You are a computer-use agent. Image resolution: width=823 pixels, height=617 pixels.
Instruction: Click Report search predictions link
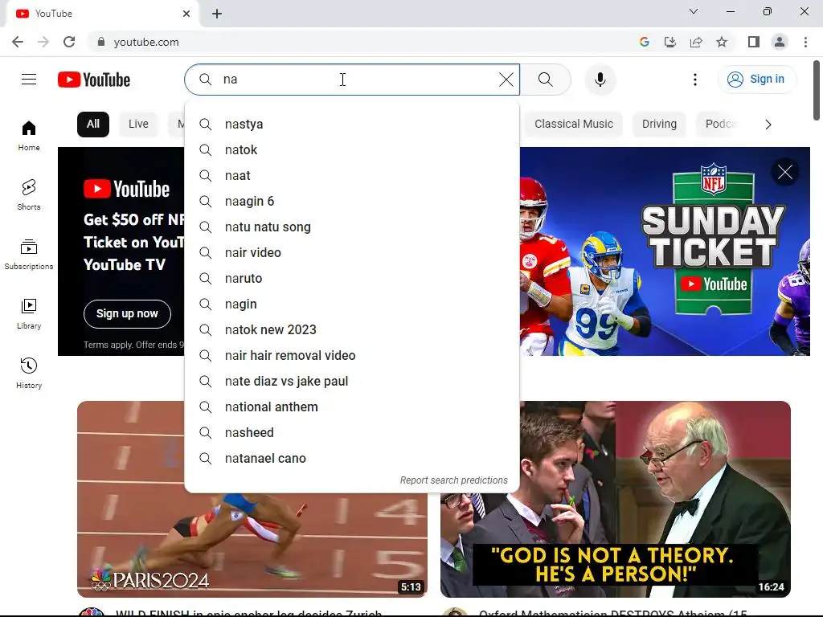453,480
